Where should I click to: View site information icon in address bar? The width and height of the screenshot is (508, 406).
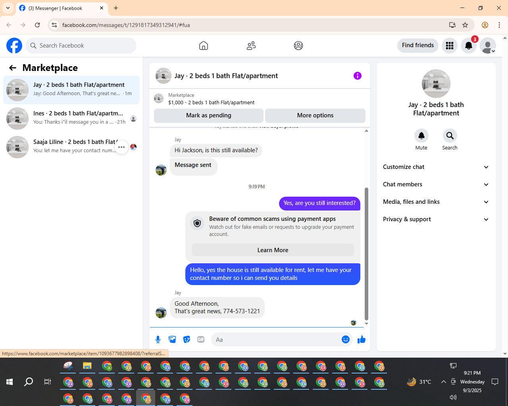tap(55, 25)
